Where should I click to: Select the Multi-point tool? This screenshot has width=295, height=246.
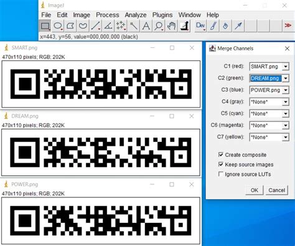(x=121, y=26)
